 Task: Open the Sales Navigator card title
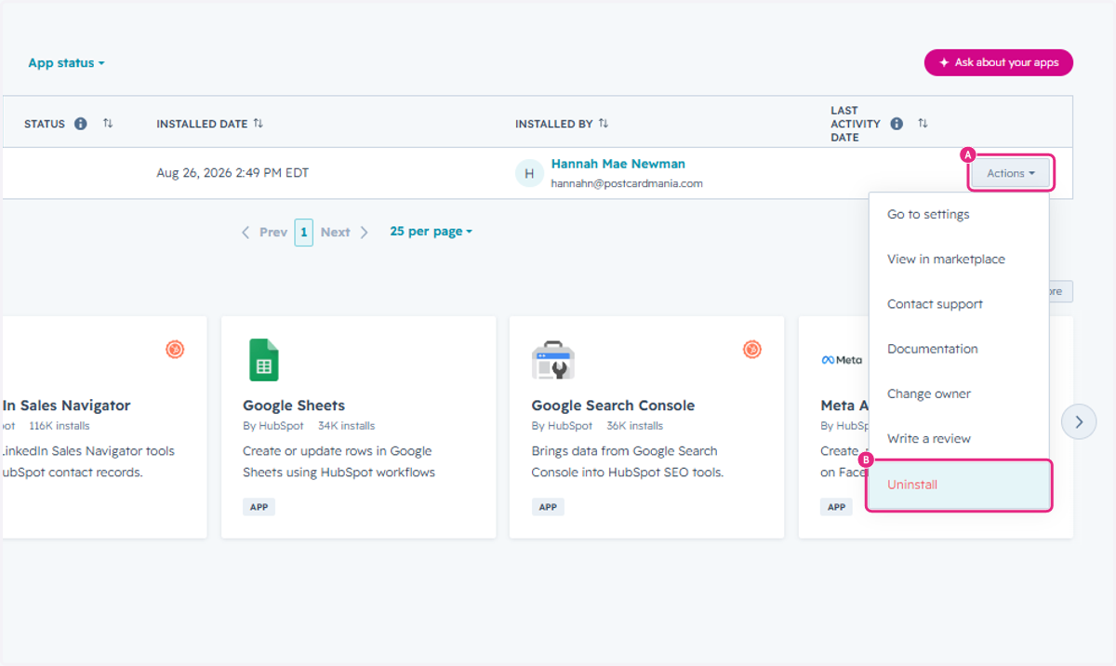pyautogui.click(x=66, y=406)
